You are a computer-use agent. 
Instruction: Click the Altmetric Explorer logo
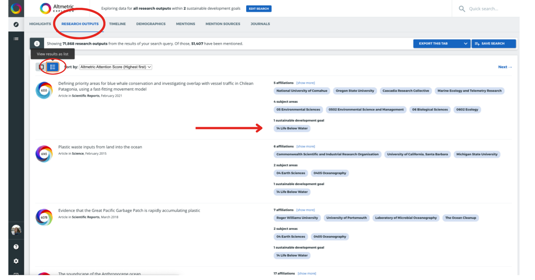56,8
